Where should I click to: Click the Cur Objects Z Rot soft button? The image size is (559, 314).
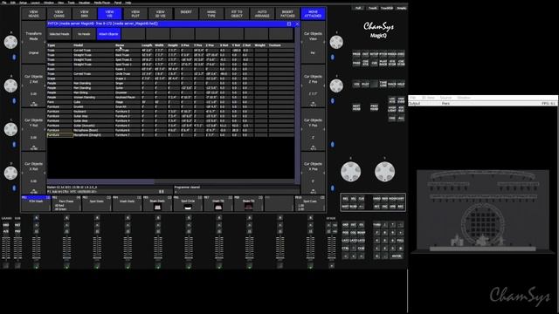coord(33,85)
